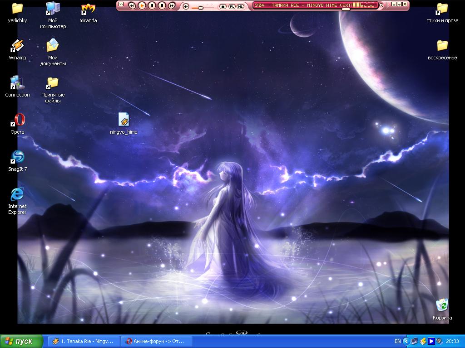Viewport: 465px width, 348px height.
Task: Select the Корзина recycle bin
Action: tap(442, 309)
